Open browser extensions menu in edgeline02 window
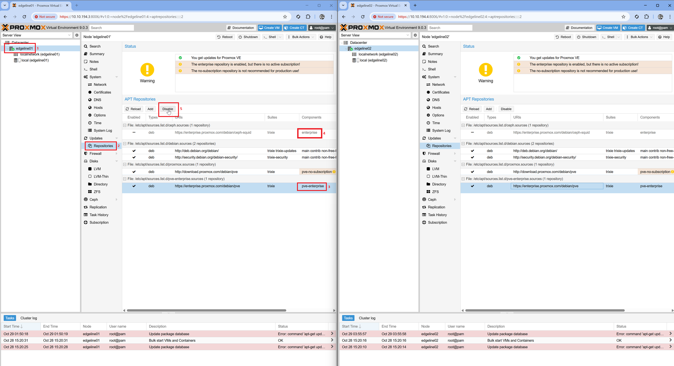This screenshot has height=366, width=674. [x=647, y=17]
